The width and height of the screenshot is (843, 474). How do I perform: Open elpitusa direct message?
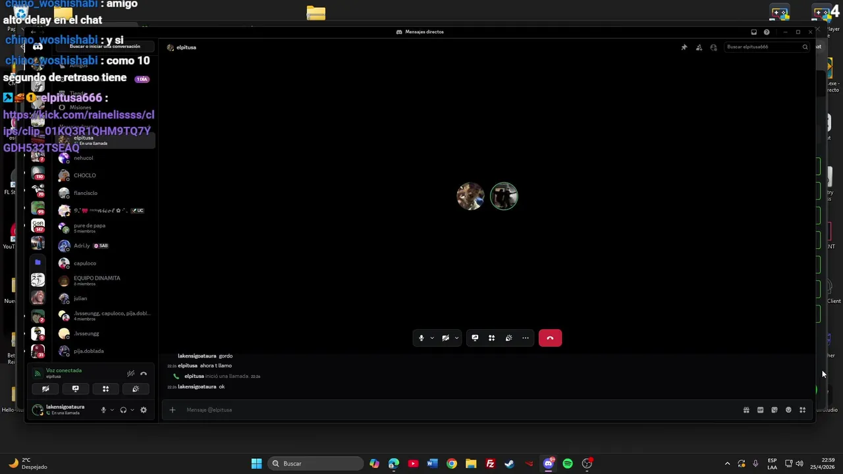pyautogui.click(x=105, y=140)
